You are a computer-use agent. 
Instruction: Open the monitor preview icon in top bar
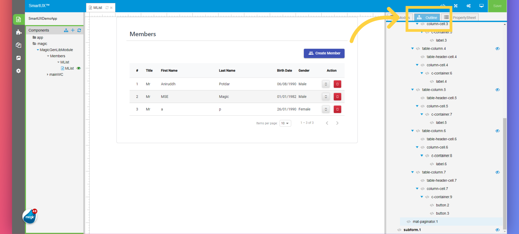click(481, 6)
